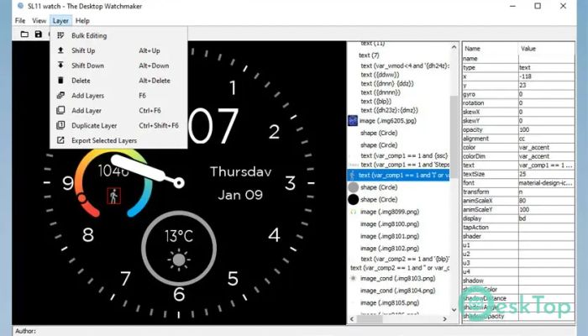The image size is (588, 336).
Task: Select layer image (.img8100.png)
Action: (390, 224)
